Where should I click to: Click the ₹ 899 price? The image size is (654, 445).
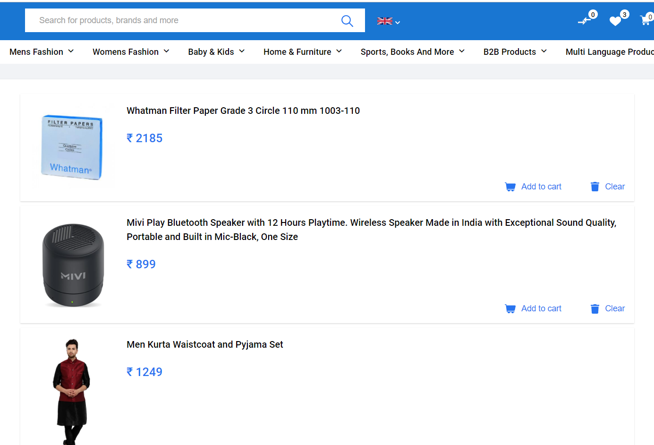141,264
